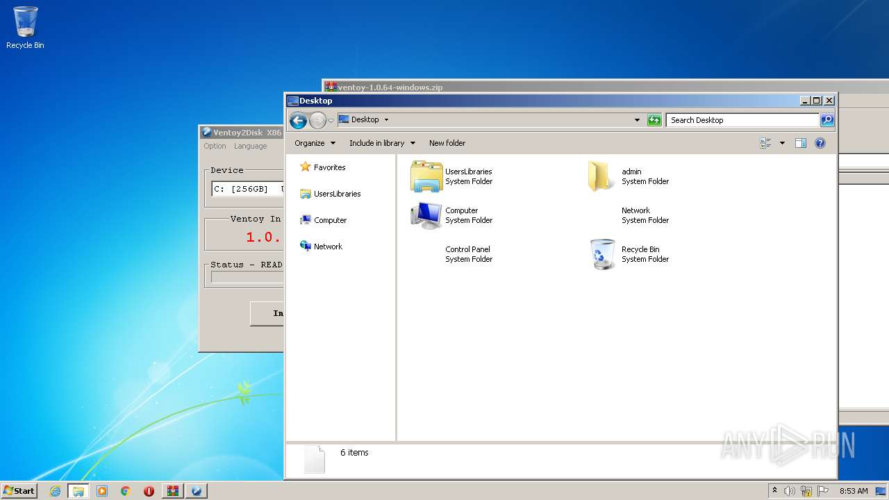
Task: Open Explorer Help icon
Action: click(820, 143)
